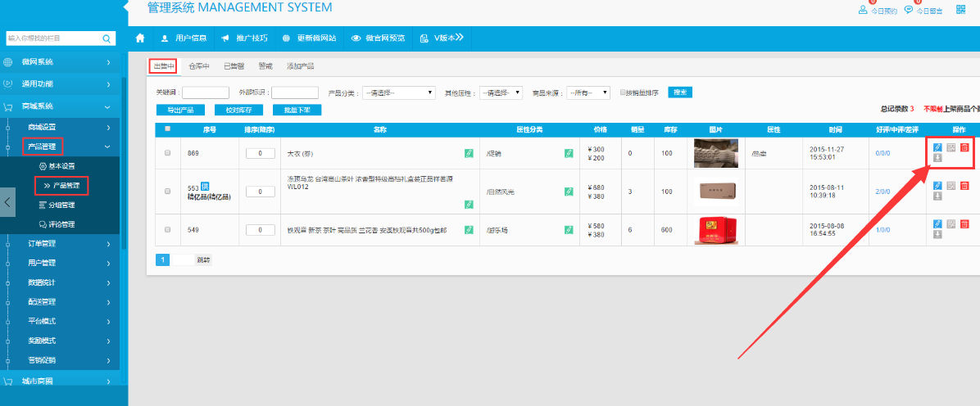The width and height of the screenshot is (980, 406).
Task: Click the 导出产品 button
Action: [179, 110]
